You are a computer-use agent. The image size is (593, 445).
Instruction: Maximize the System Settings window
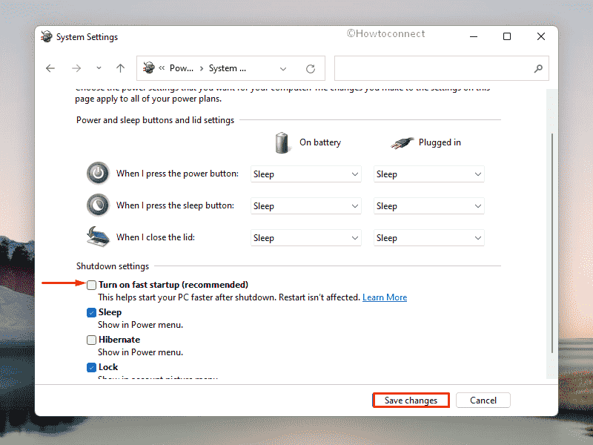click(x=507, y=36)
